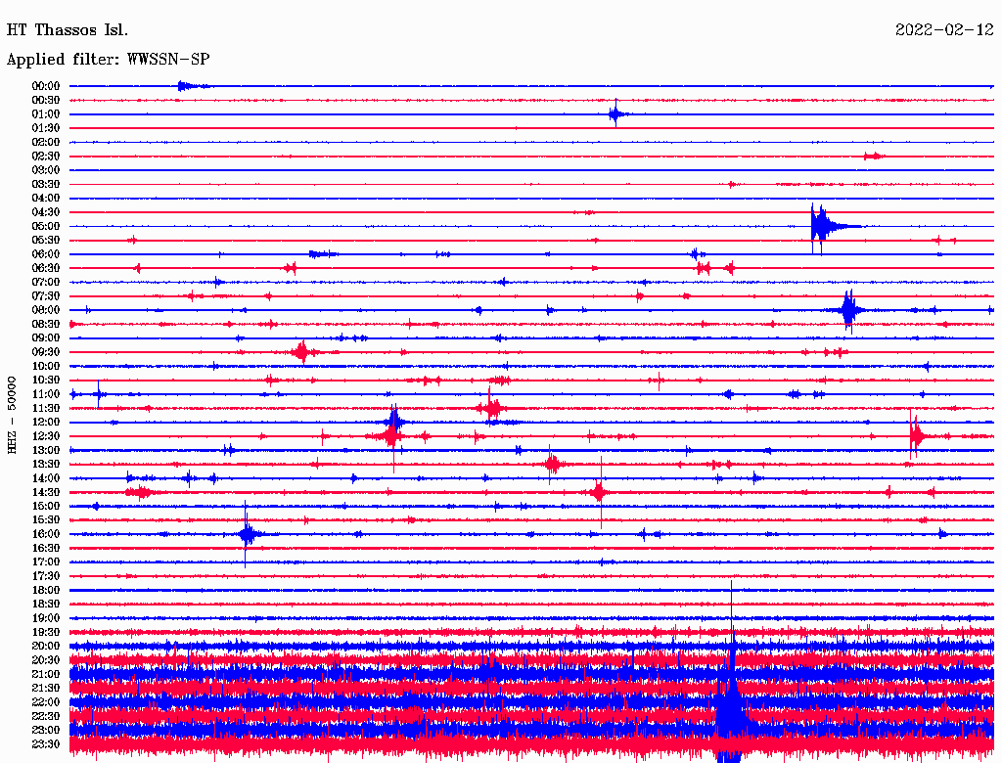Select the 20:00 time label

coord(45,647)
